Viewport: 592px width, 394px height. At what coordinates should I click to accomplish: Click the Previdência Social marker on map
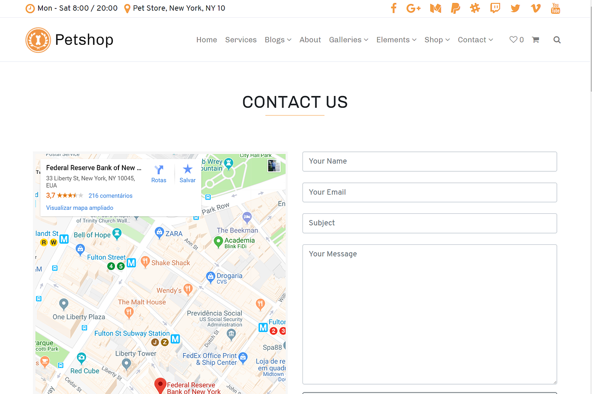(x=231, y=334)
